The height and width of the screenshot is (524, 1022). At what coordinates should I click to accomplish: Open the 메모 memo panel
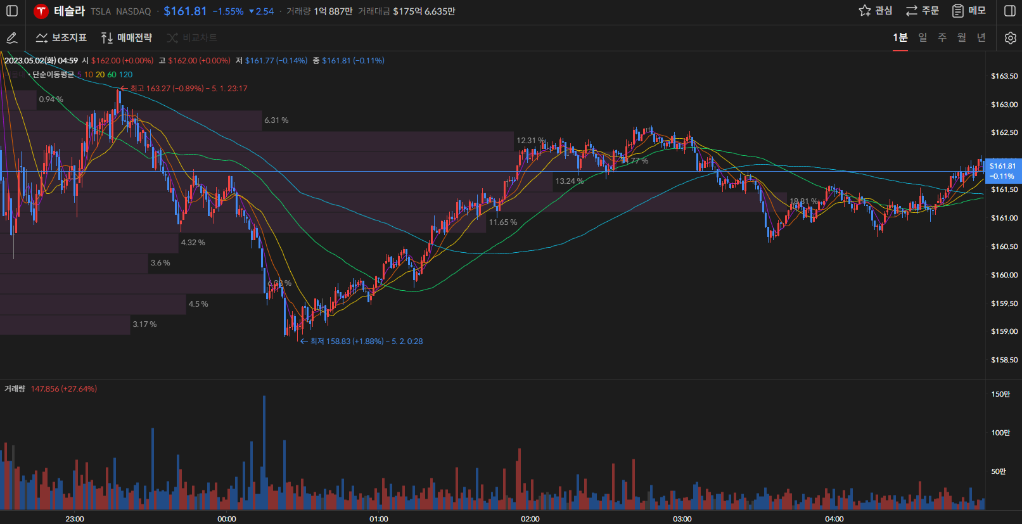click(x=969, y=11)
